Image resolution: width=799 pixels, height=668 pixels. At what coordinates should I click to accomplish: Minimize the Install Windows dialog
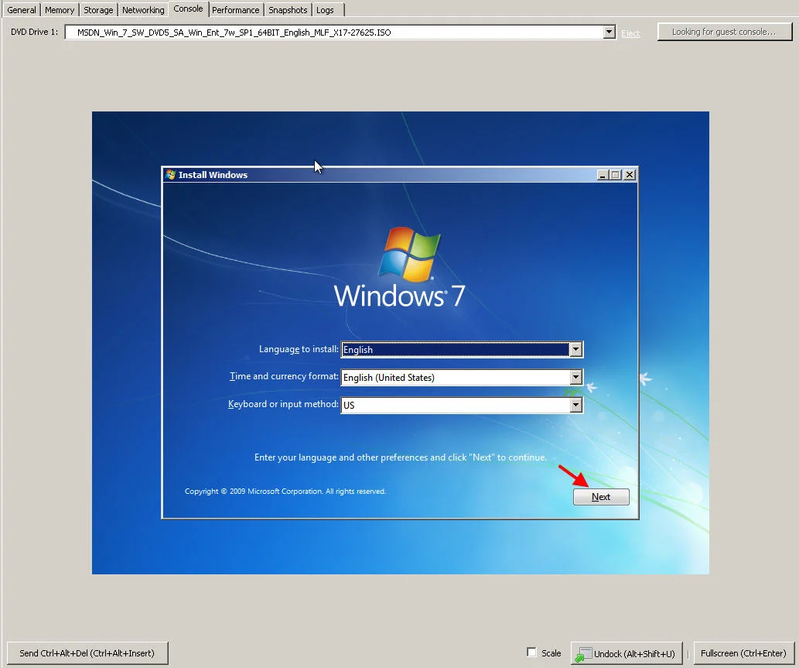click(x=603, y=174)
